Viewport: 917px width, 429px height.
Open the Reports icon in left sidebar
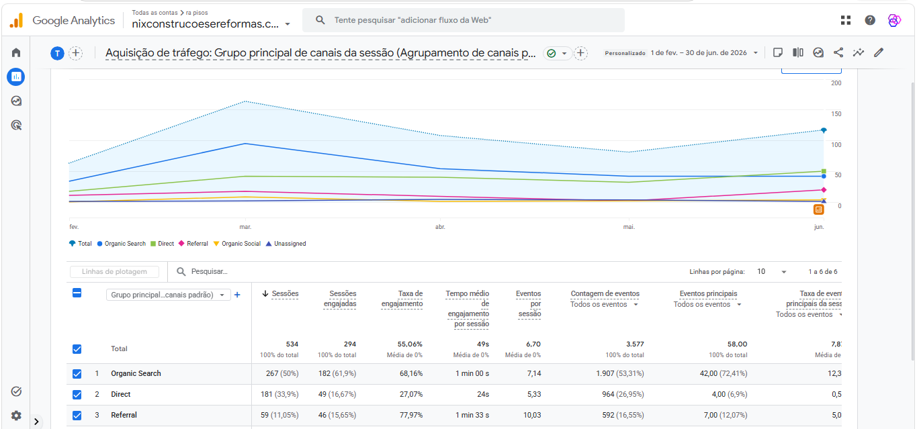tap(16, 77)
